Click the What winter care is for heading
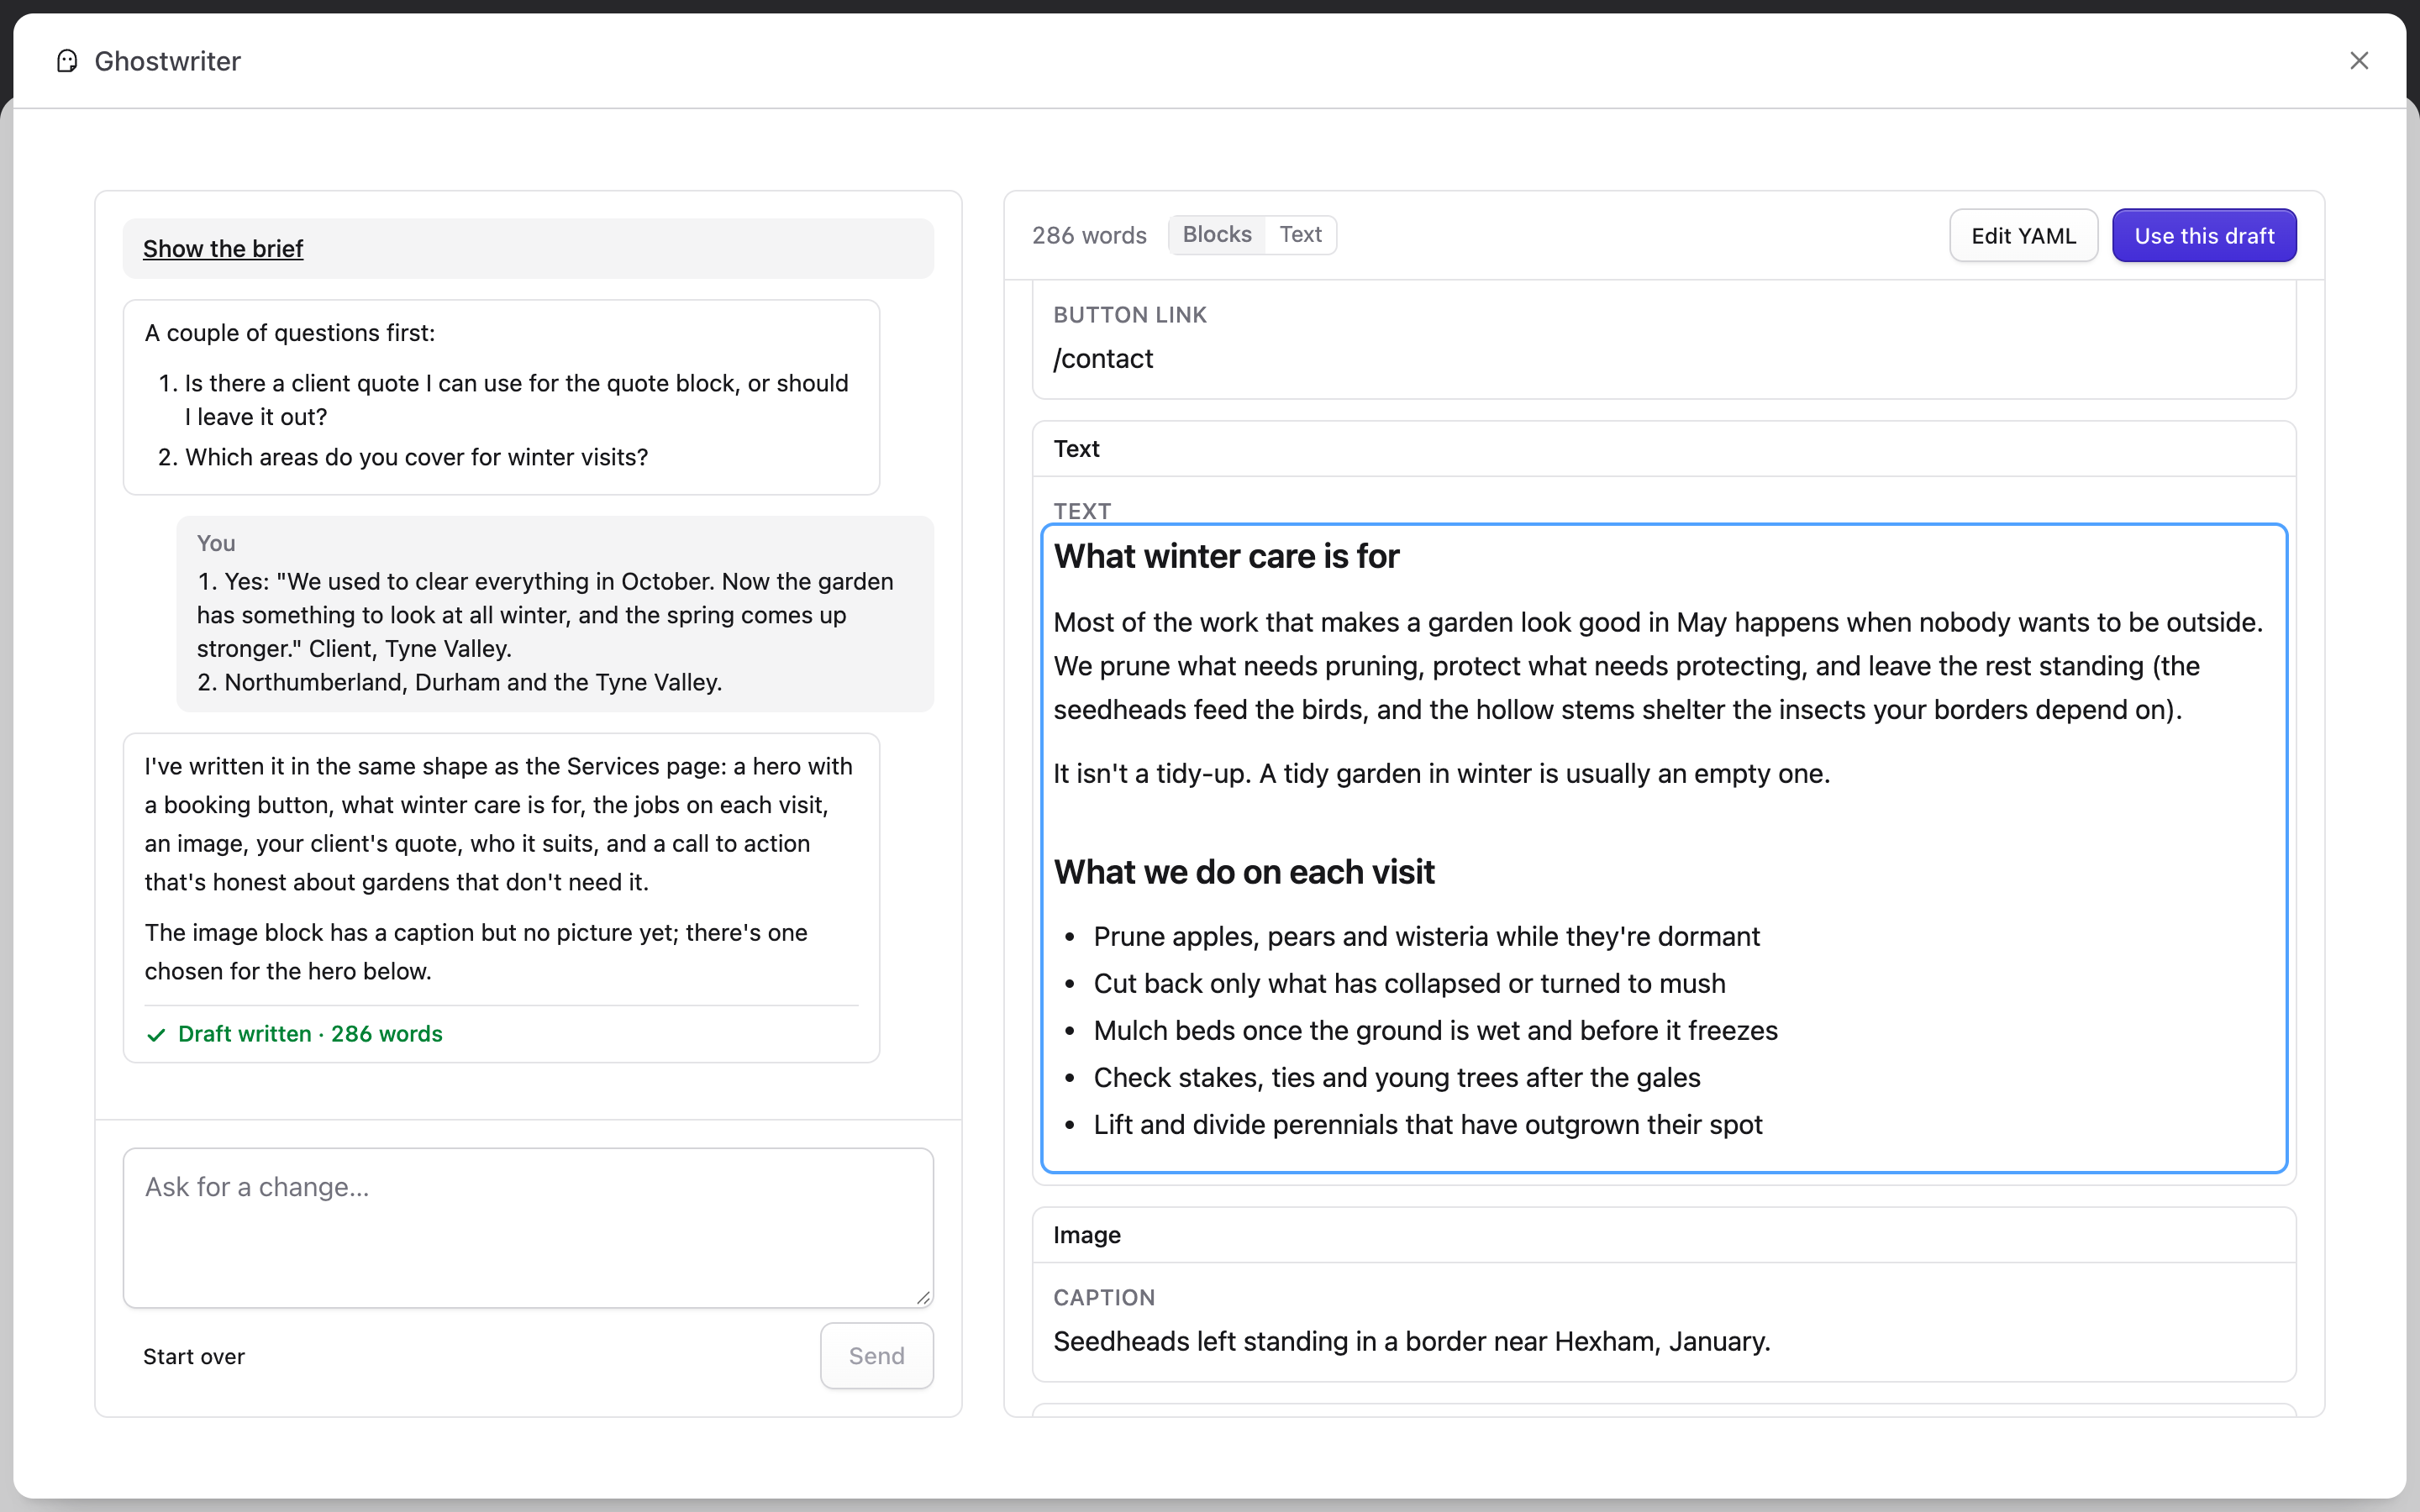The width and height of the screenshot is (2420, 1512). pos(1226,556)
